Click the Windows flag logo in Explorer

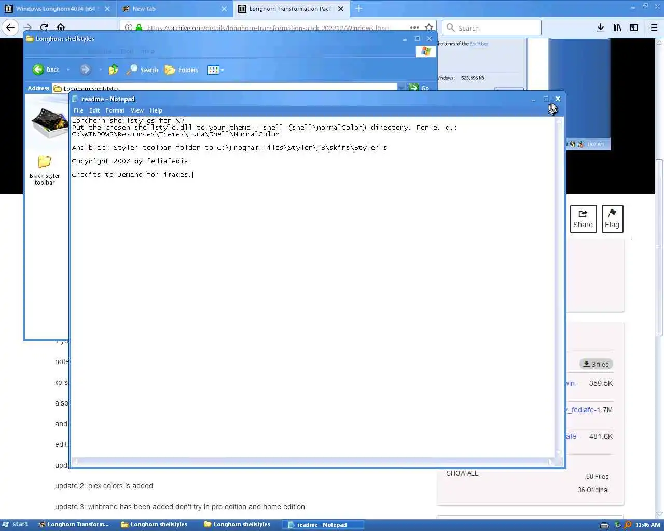[426, 51]
